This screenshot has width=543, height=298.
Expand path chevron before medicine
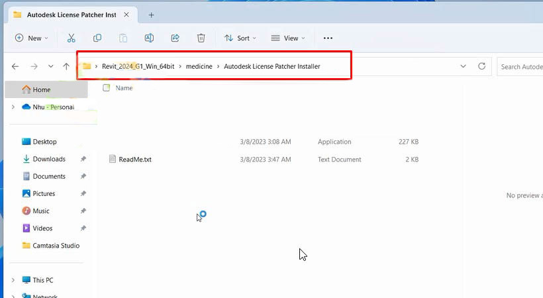pyautogui.click(x=180, y=66)
